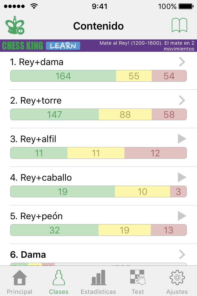
Task: Expand the 6. Dama chevron
Action: [x=182, y=254]
